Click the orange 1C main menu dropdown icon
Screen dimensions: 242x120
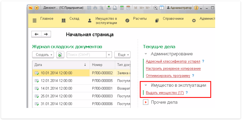(x=37, y=8)
